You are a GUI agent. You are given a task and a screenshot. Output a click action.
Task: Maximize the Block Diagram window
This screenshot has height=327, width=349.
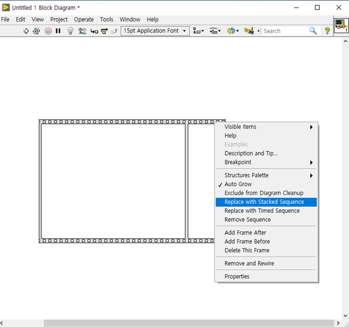tap(317, 8)
